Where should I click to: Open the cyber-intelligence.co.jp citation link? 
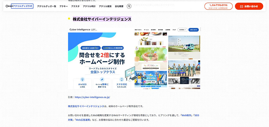pyautogui.click(x=92, y=97)
